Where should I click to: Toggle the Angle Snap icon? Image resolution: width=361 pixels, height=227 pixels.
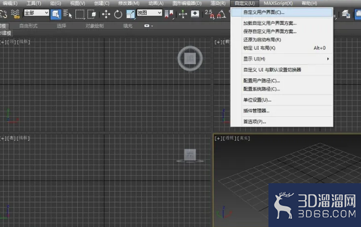(222, 14)
